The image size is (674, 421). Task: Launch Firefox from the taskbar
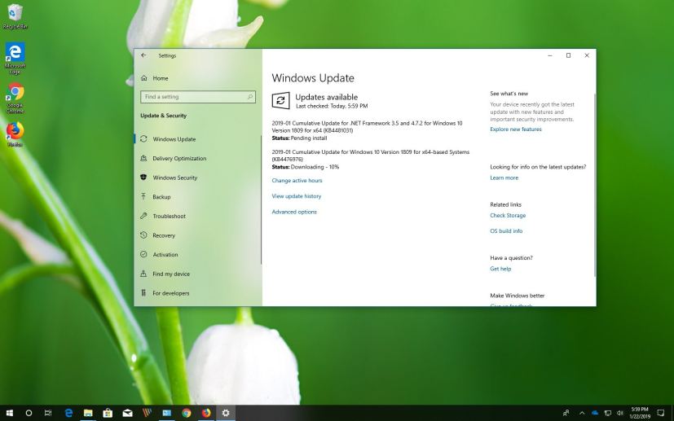point(206,413)
